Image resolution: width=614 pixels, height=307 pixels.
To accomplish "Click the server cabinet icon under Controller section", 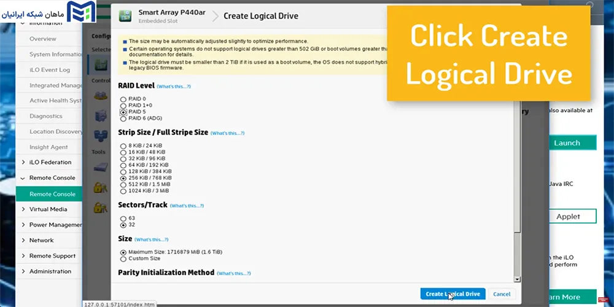I will 101,115.
